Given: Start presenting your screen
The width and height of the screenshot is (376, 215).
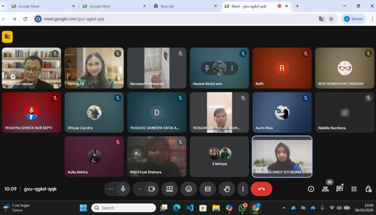Looking at the screenshot, I should 170,189.
